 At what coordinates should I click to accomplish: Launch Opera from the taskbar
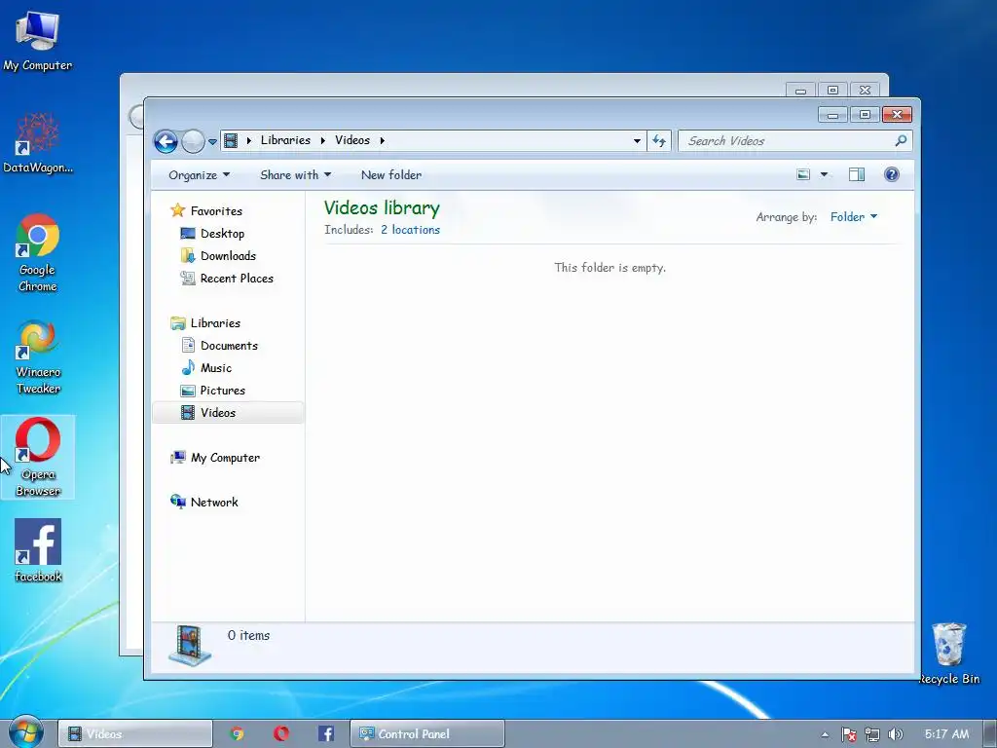[281, 734]
